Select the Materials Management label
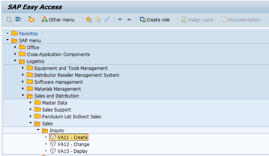Viewport: 269px width, 156px height. [58, 89]
